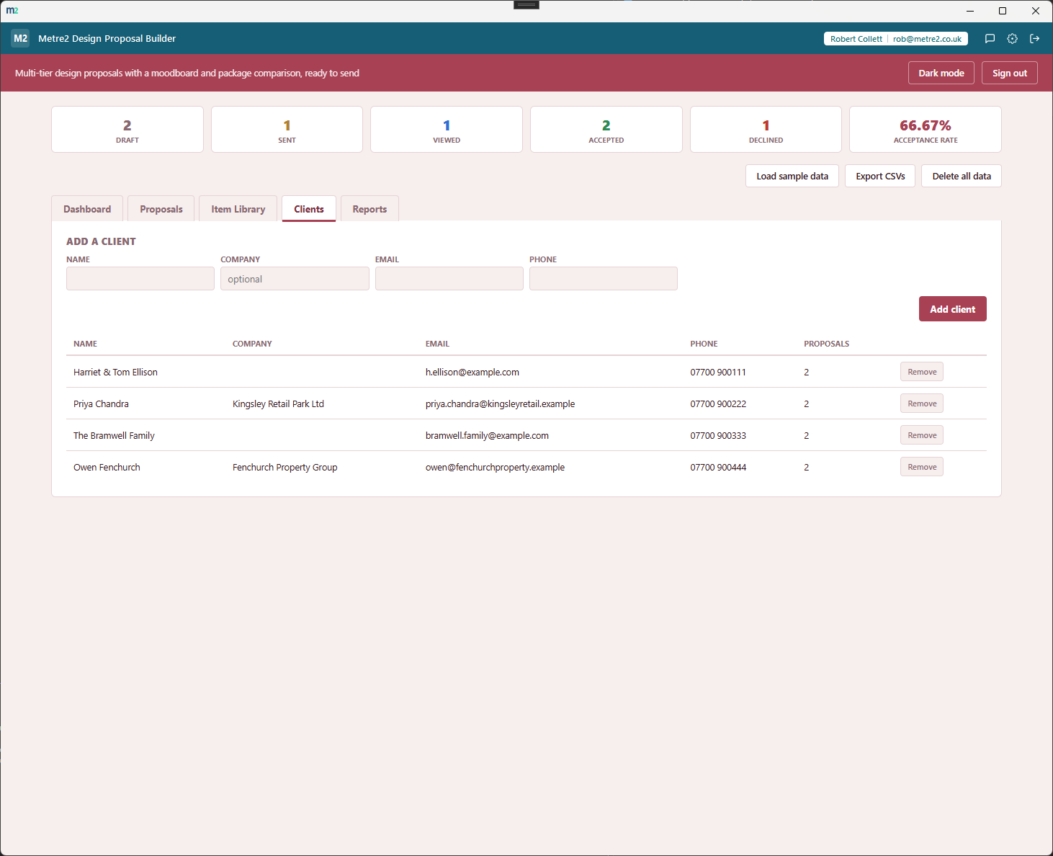Viewport: 1053px width, 856px height.
Task: Focus the Phone input field
Action: (x=604, y=279)
